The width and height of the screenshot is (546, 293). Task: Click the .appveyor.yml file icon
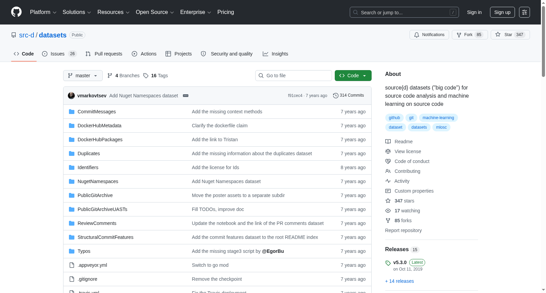pos(72,265)
